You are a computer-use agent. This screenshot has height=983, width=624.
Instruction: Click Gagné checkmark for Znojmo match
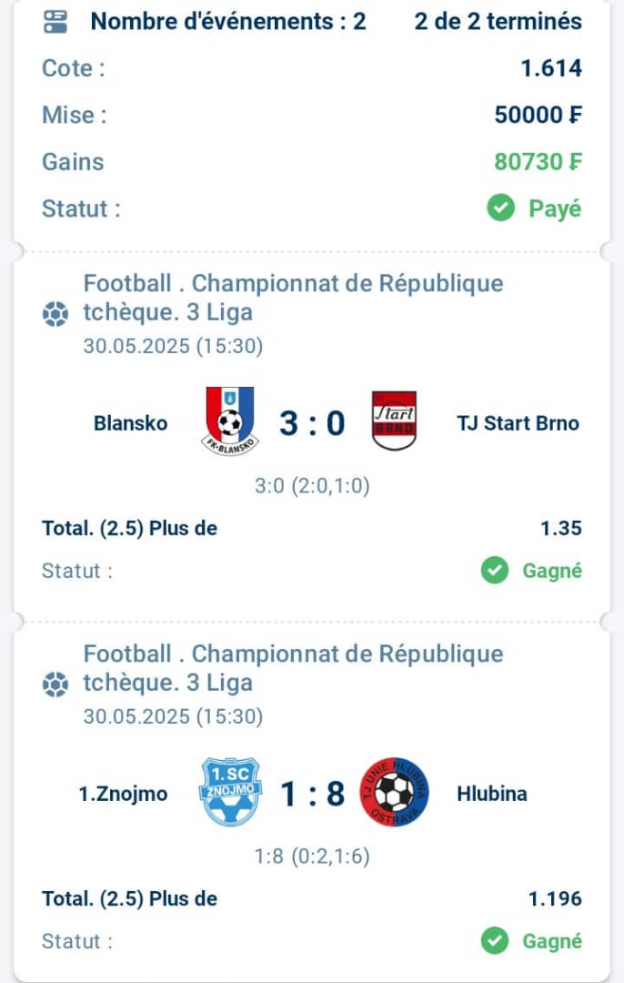494,941
